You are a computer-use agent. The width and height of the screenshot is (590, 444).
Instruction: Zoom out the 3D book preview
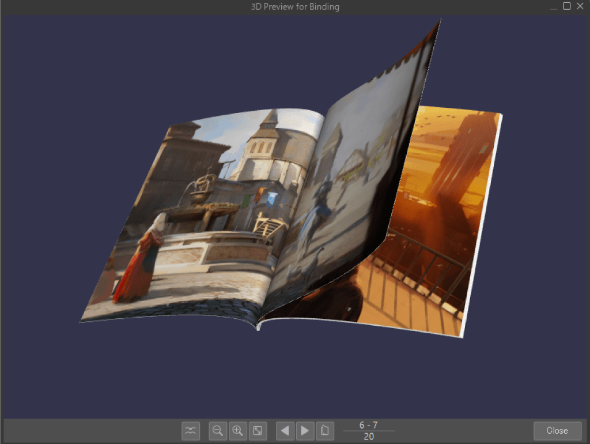[218, 430]
